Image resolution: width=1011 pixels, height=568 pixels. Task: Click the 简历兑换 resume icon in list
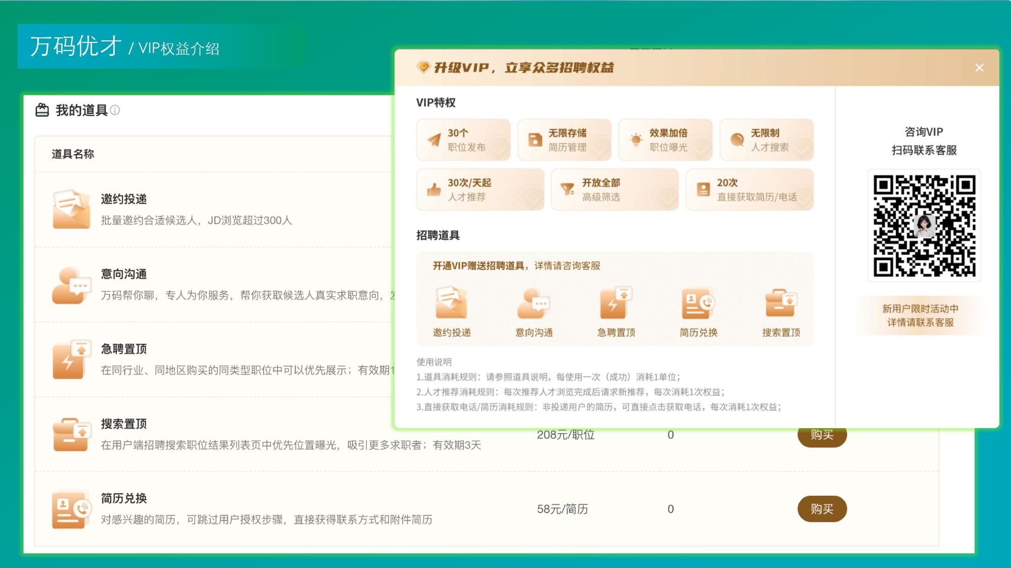pos(71,509)
